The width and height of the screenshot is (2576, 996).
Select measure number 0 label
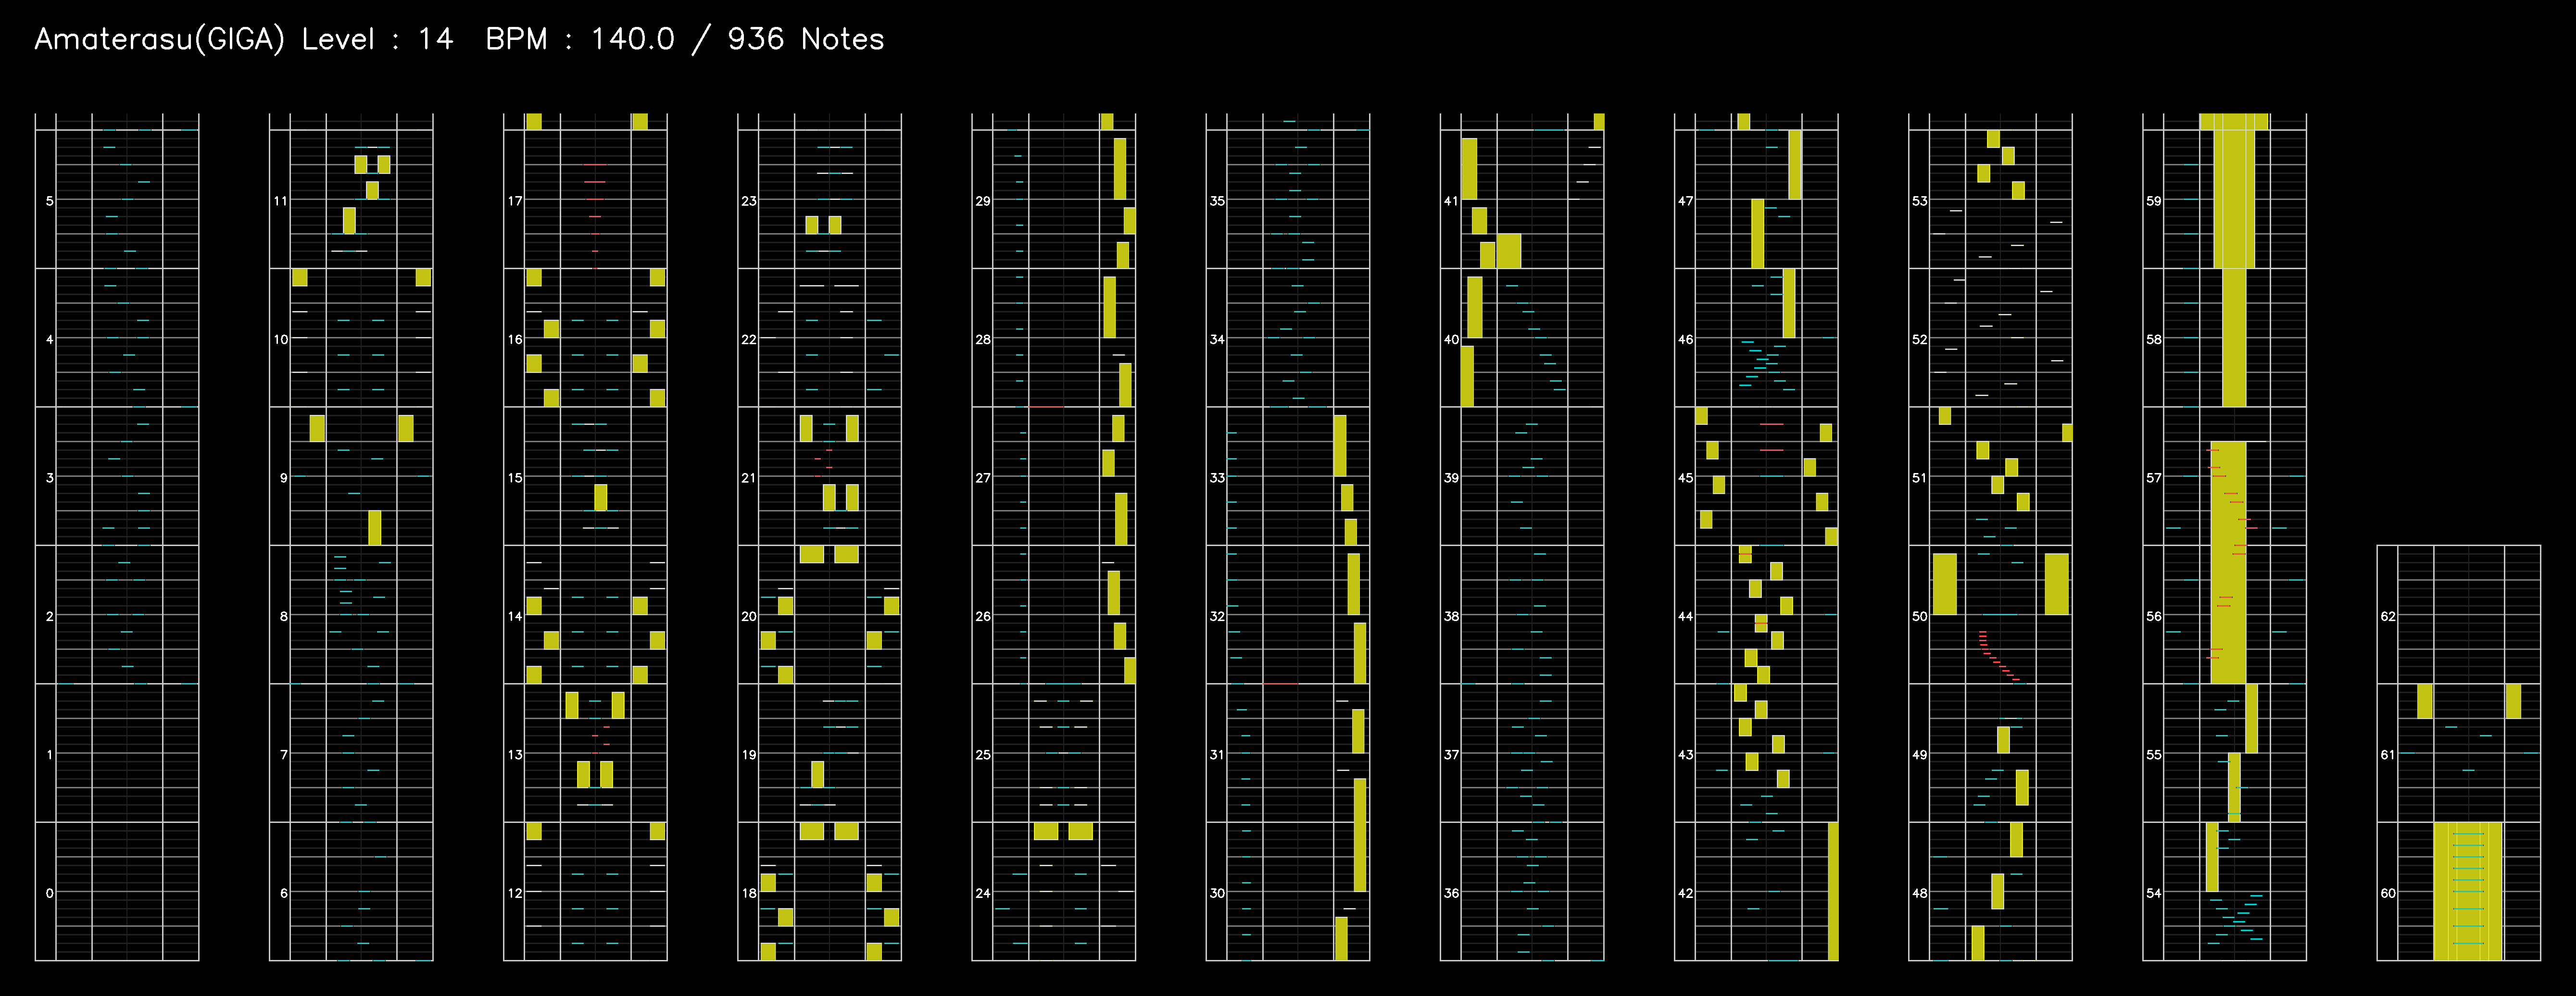pyautogui.click(x=49, y=893)
